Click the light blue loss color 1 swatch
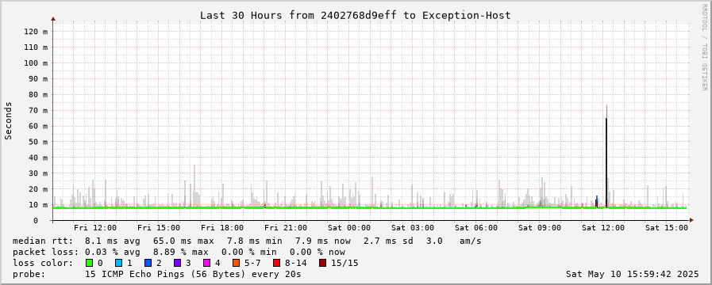The width and height of the screenshot is (712, 285). (x=118, y=263)
